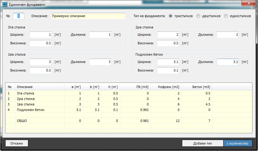The image size is (258, 151).
Task: Click 1ва стъпка Ширина field
Action: (41, 62)
